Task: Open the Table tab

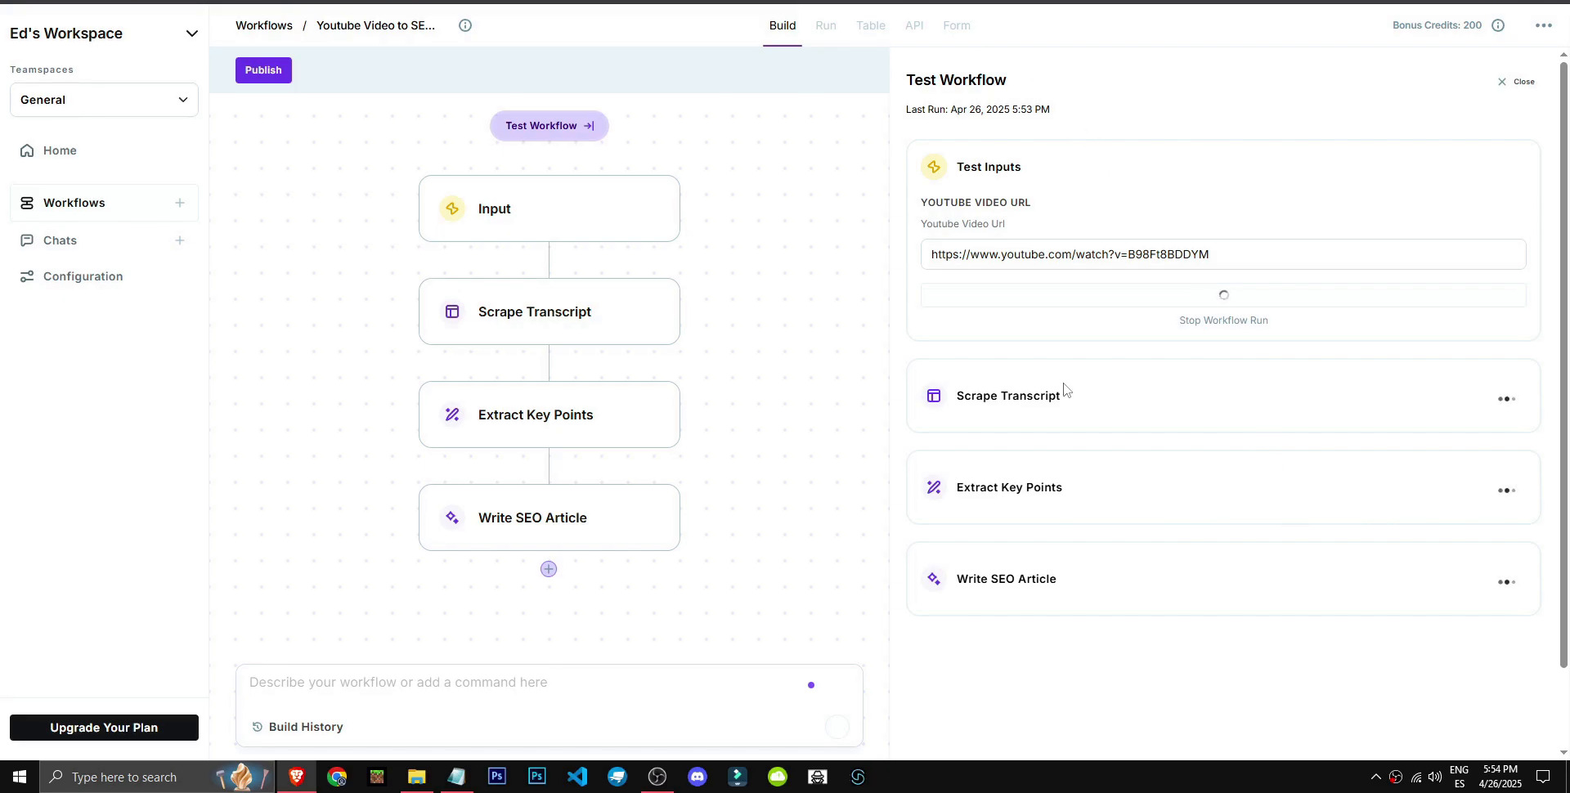Action: pyautogui.click(x=871, y=25)
